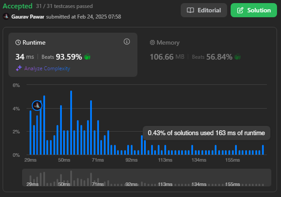Select the Runtime stats card
Image resolution: width=281 pixels, height=197 pixels.
click(x=73, y=55)
